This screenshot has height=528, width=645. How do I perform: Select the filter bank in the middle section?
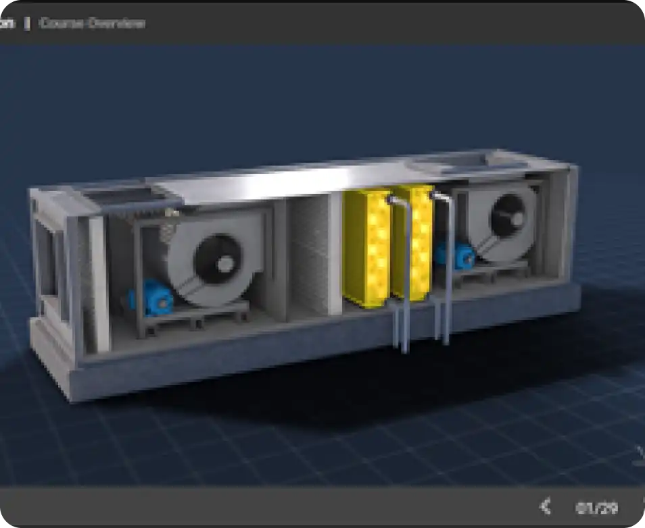[308, 257]
